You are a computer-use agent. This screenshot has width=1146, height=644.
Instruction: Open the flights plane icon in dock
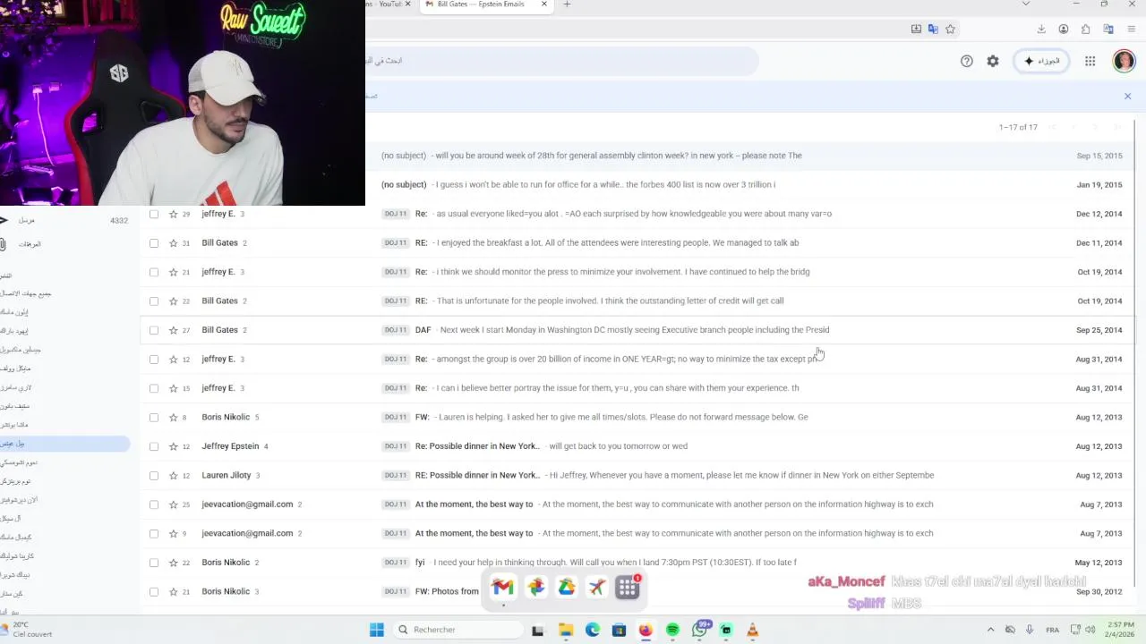(597, 587)
